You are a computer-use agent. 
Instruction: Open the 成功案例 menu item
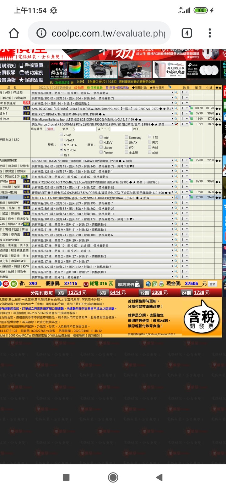[x=31, y=73]
